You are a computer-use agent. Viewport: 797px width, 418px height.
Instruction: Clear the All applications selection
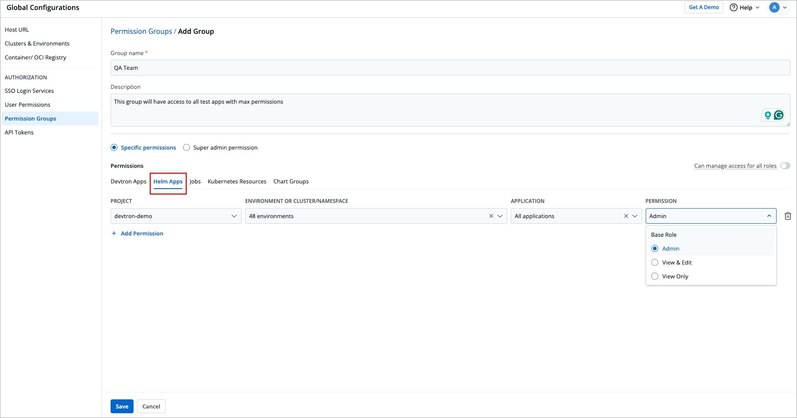point(626,216)
